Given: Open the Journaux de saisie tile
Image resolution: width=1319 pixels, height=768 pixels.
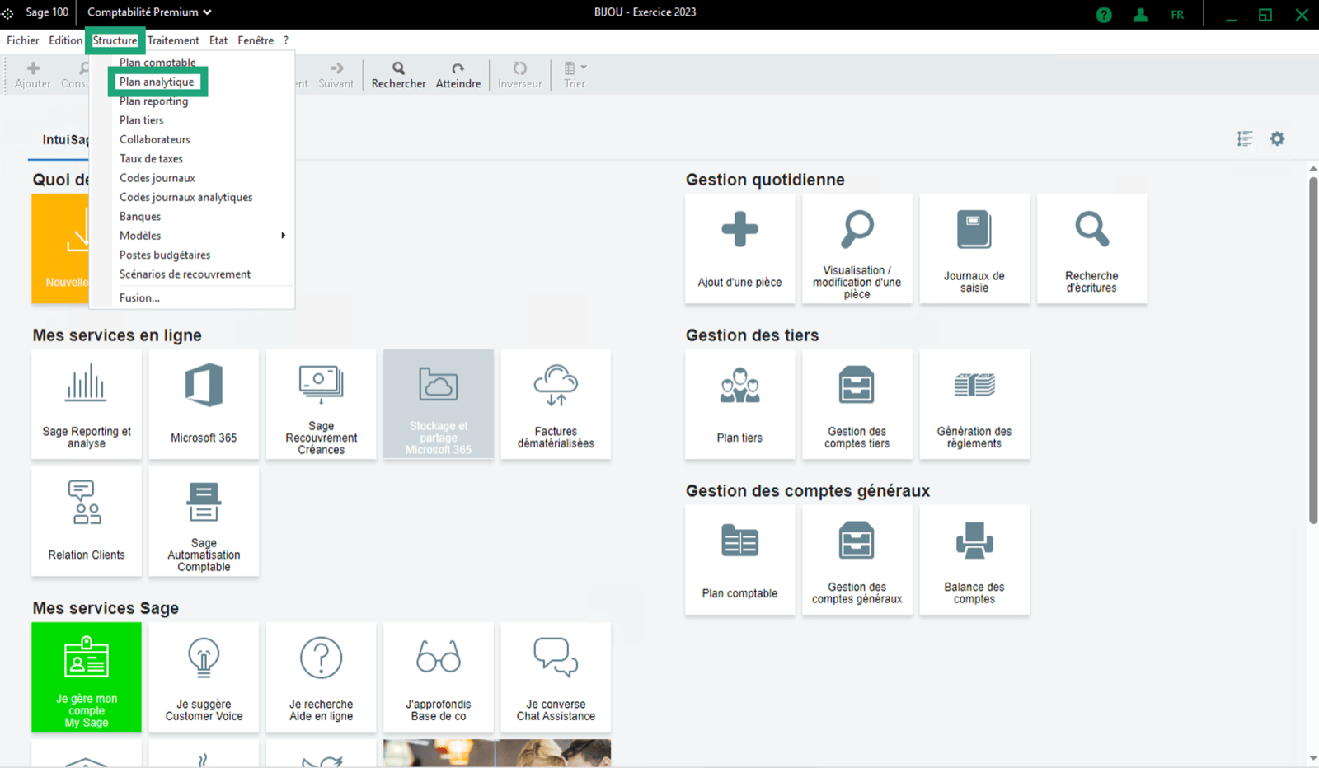Looking at the screenshot, I should [974, 249].
